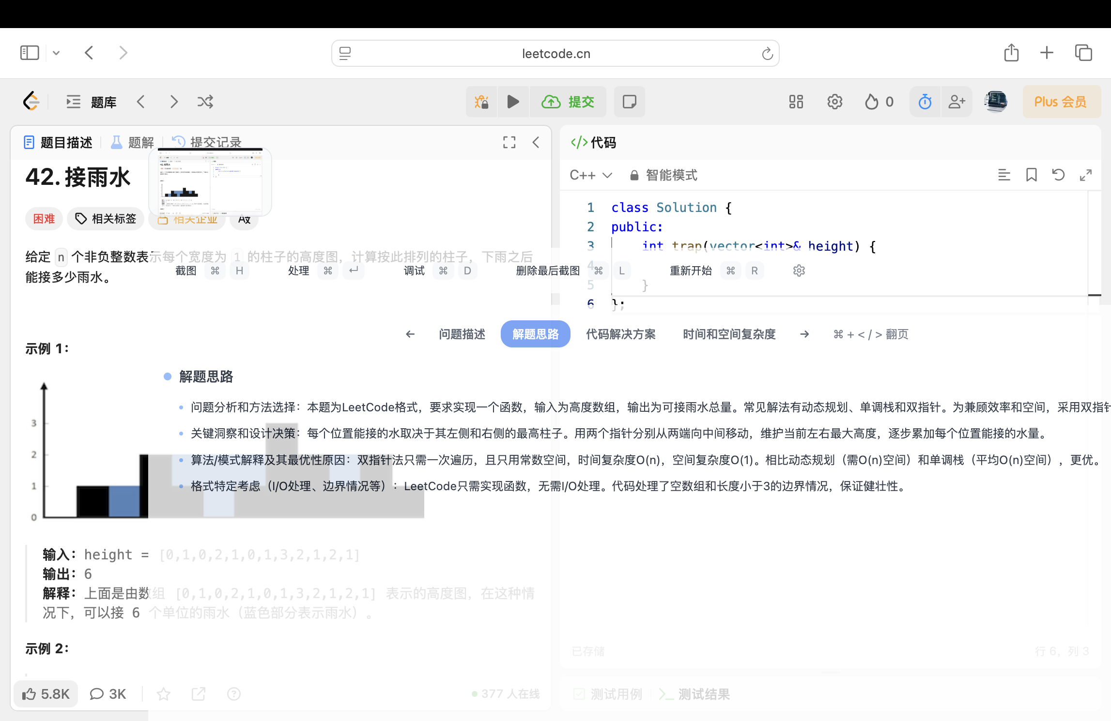Check daily streak via the flame icon
The image size is (1111, 721).
(x=872, y=102)
